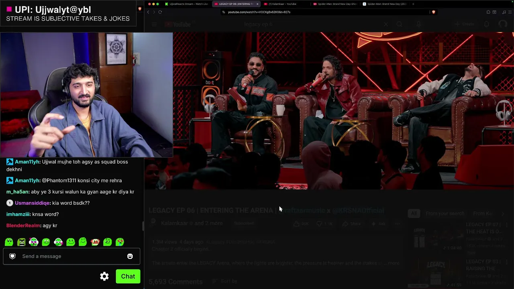
Task: Click the Ask button under video
Action: pyautogui.click(x=379, y=224)
